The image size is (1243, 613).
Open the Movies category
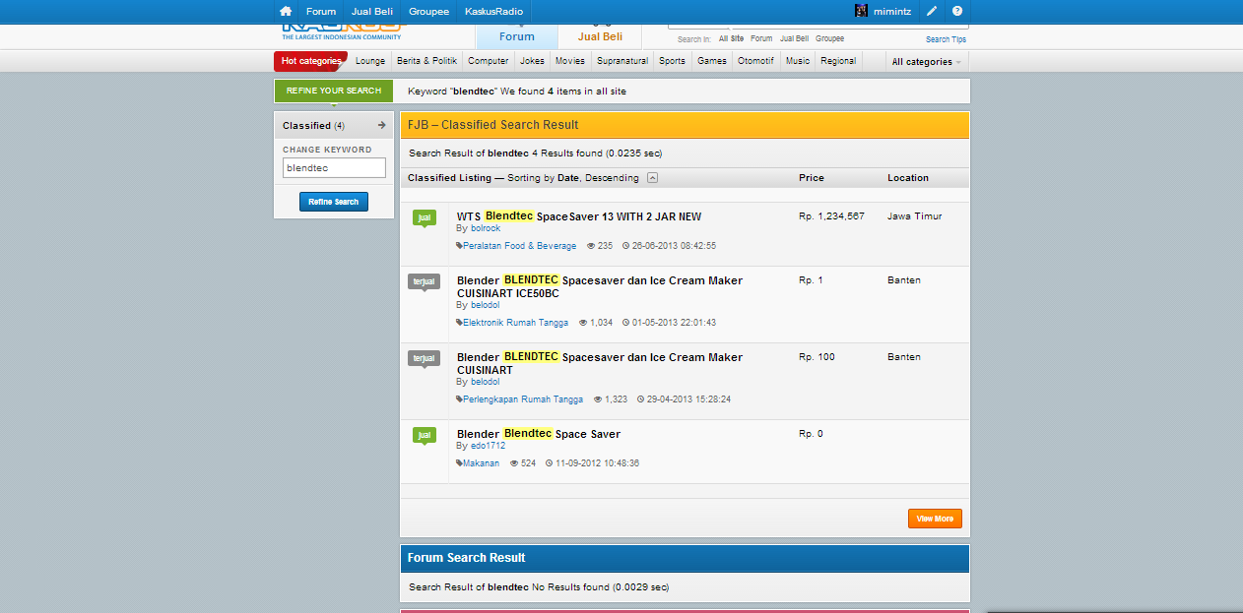[x=570, y=61]
